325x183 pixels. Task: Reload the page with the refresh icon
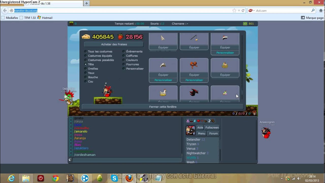(243, 11)
